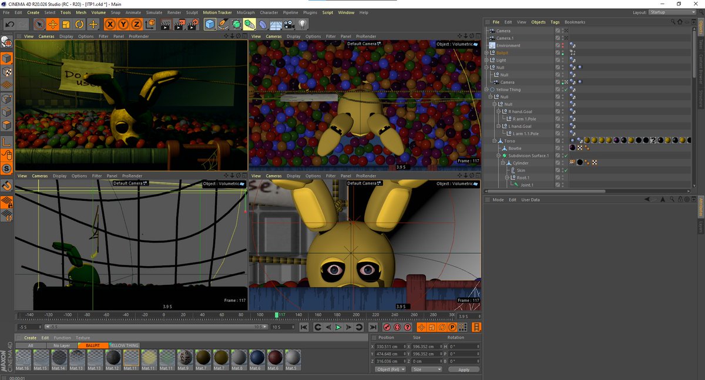Open the Object (Rel) coordinate dropdown
Screen dimensions: 705x380
390,369
